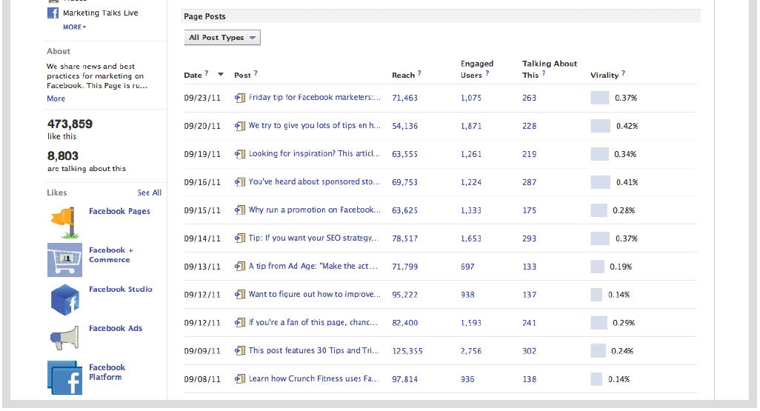Click the 1,871 engaged users value

(x=470, y=126)
